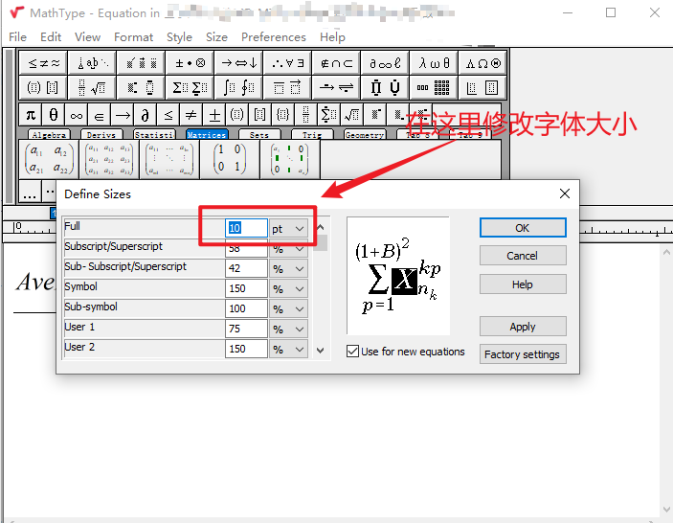673x523 pixels.
Task: Open the boxes templates palette
Action: 482,87
